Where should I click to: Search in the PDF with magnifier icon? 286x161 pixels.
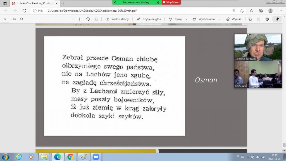coord(22,19)
